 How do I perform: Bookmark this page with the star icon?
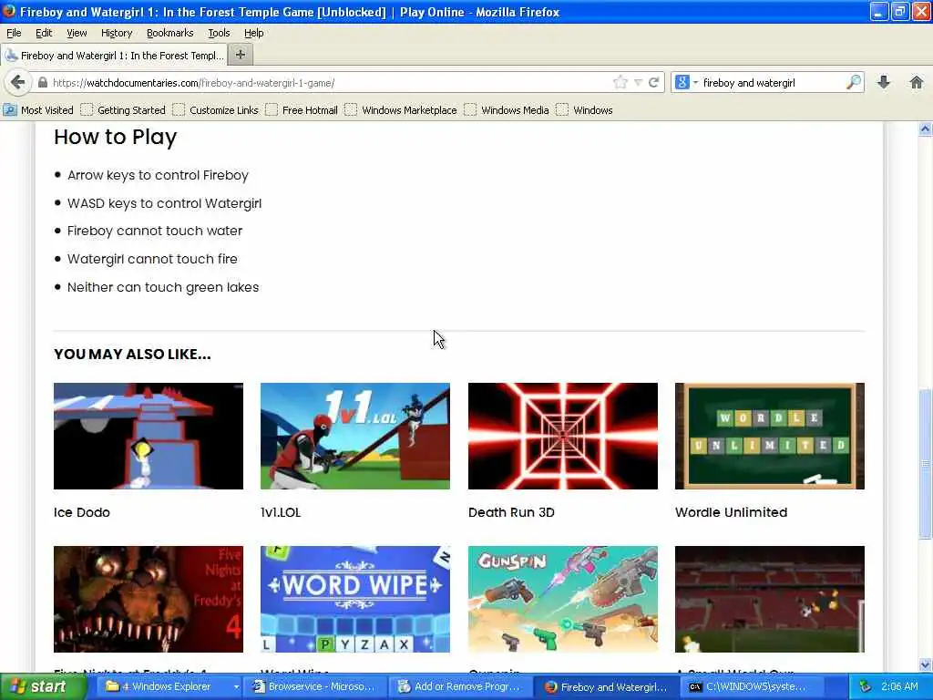click(620, 82)
